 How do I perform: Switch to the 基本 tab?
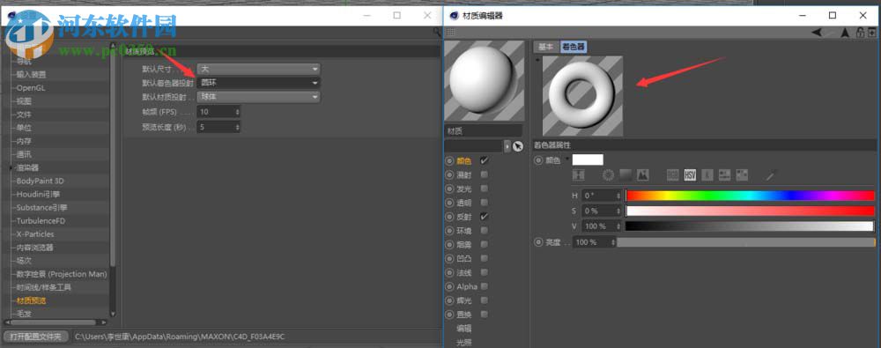(546, 47)
